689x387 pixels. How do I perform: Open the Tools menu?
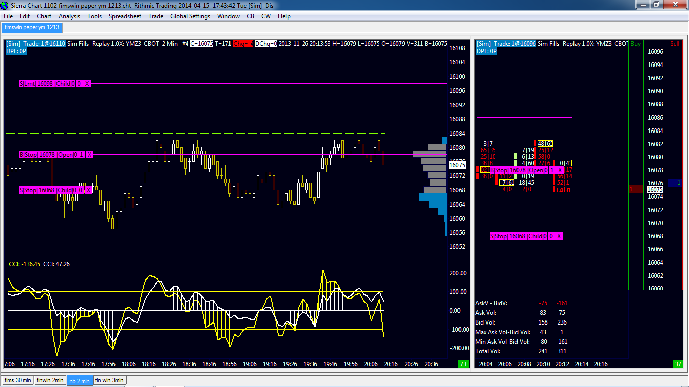coord(94,16)
